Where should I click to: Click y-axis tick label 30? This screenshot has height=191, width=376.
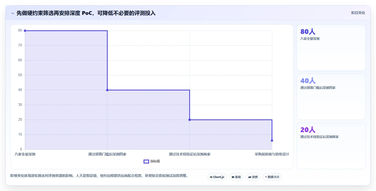20,105
